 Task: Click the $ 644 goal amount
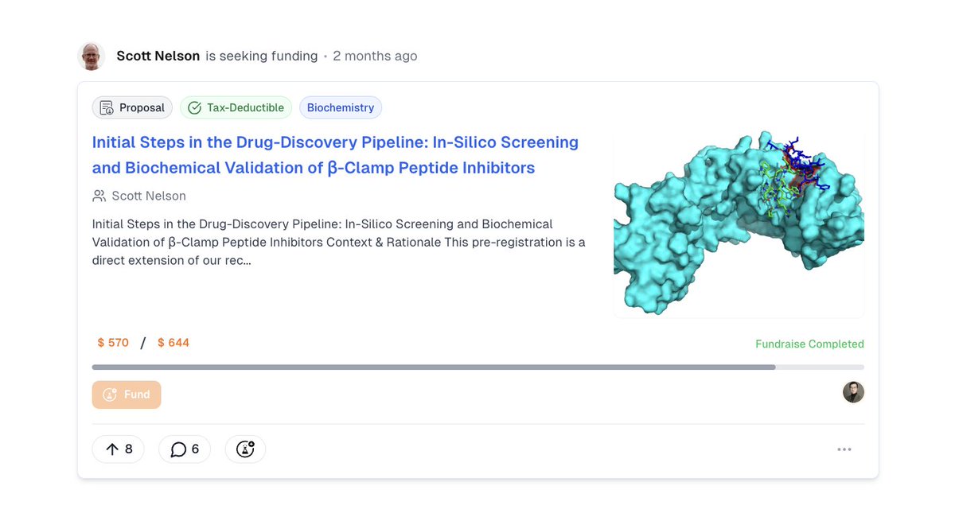(x=173, y=343)
